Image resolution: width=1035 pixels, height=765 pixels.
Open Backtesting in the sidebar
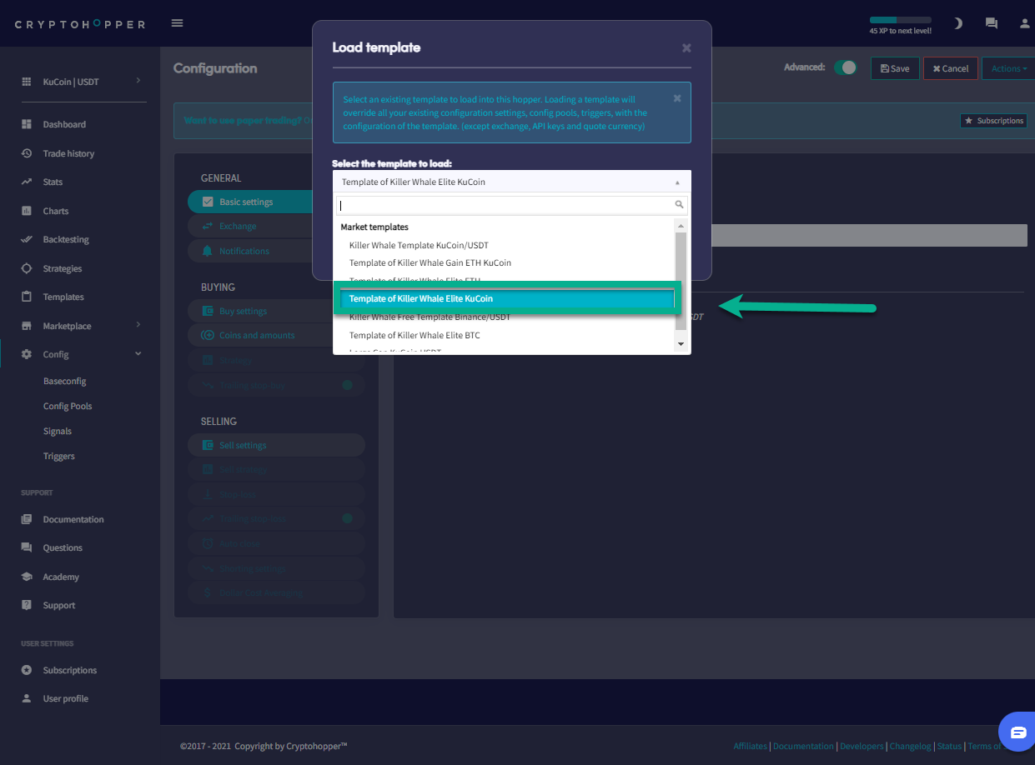(x=66, y=240)
